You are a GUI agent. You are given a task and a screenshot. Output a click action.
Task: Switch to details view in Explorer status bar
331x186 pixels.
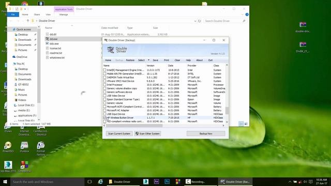coord(241,124)
